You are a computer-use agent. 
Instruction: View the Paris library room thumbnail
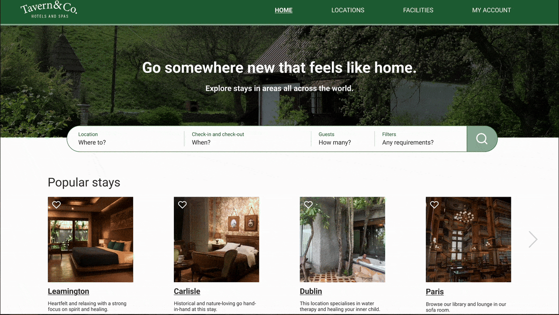(x=468, y=239)
